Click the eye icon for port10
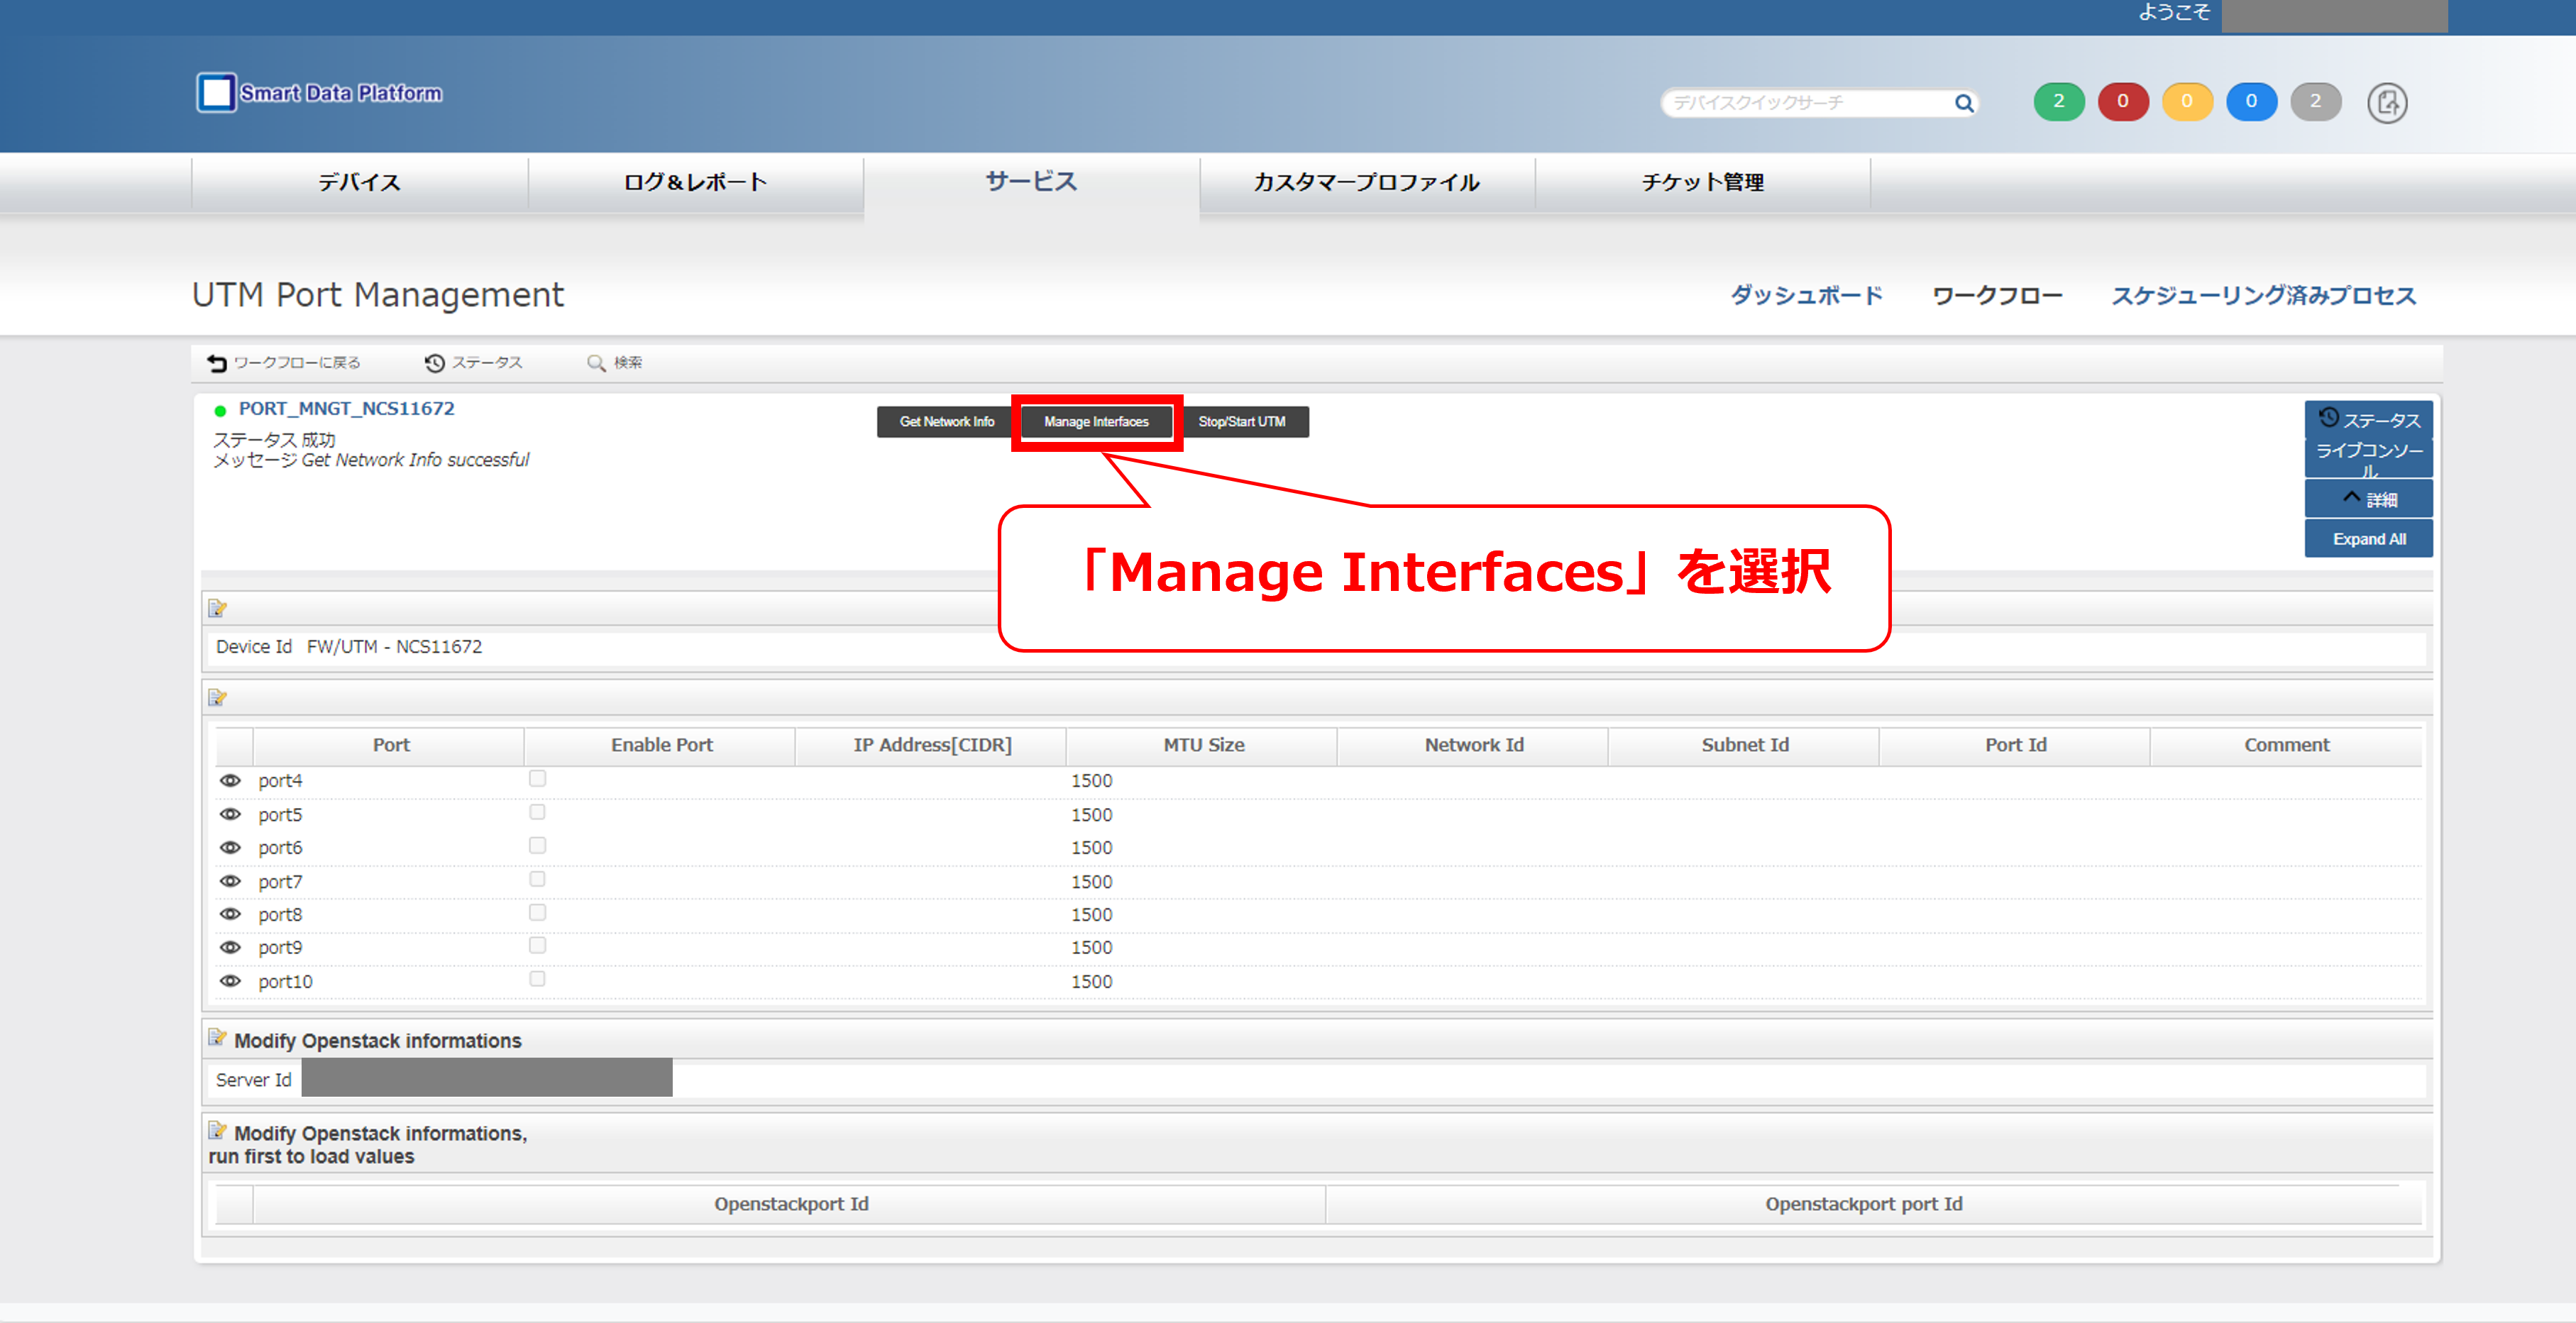Viewport: 2576px width, 1323px height. 230,981
